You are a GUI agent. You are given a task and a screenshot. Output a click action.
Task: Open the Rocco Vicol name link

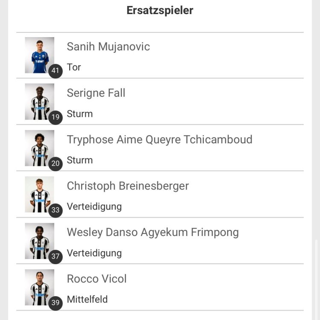[97, 279]
